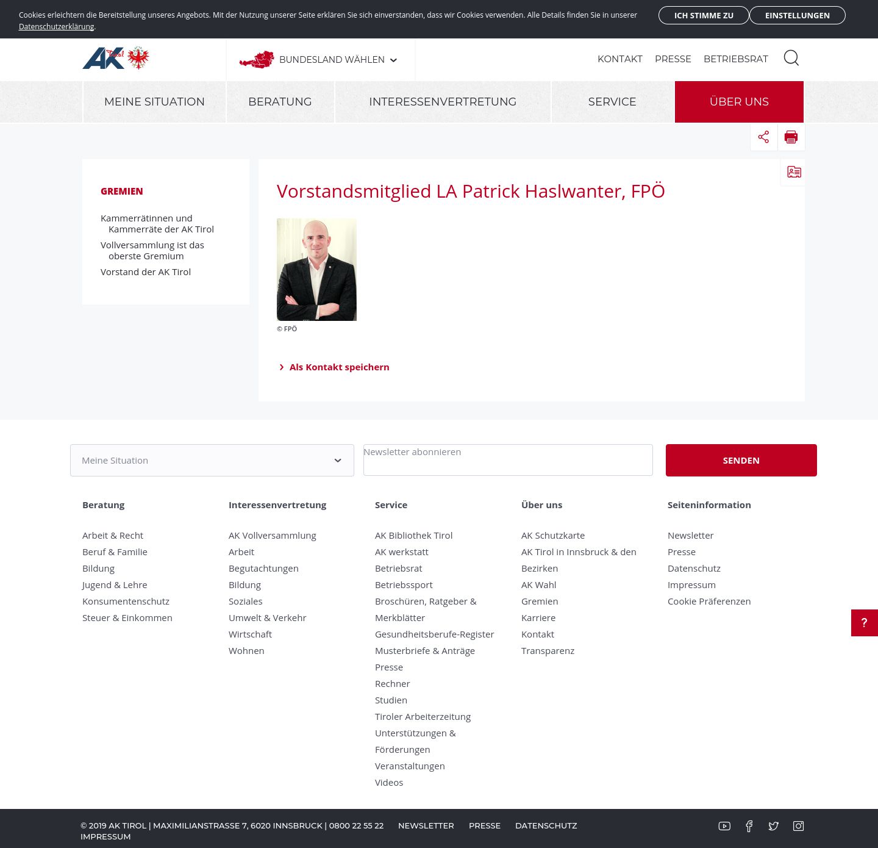Accept cookies with Ich stimme zu
Screen dimensions: 878x848
pyautogui.click(x=704, y=15)
